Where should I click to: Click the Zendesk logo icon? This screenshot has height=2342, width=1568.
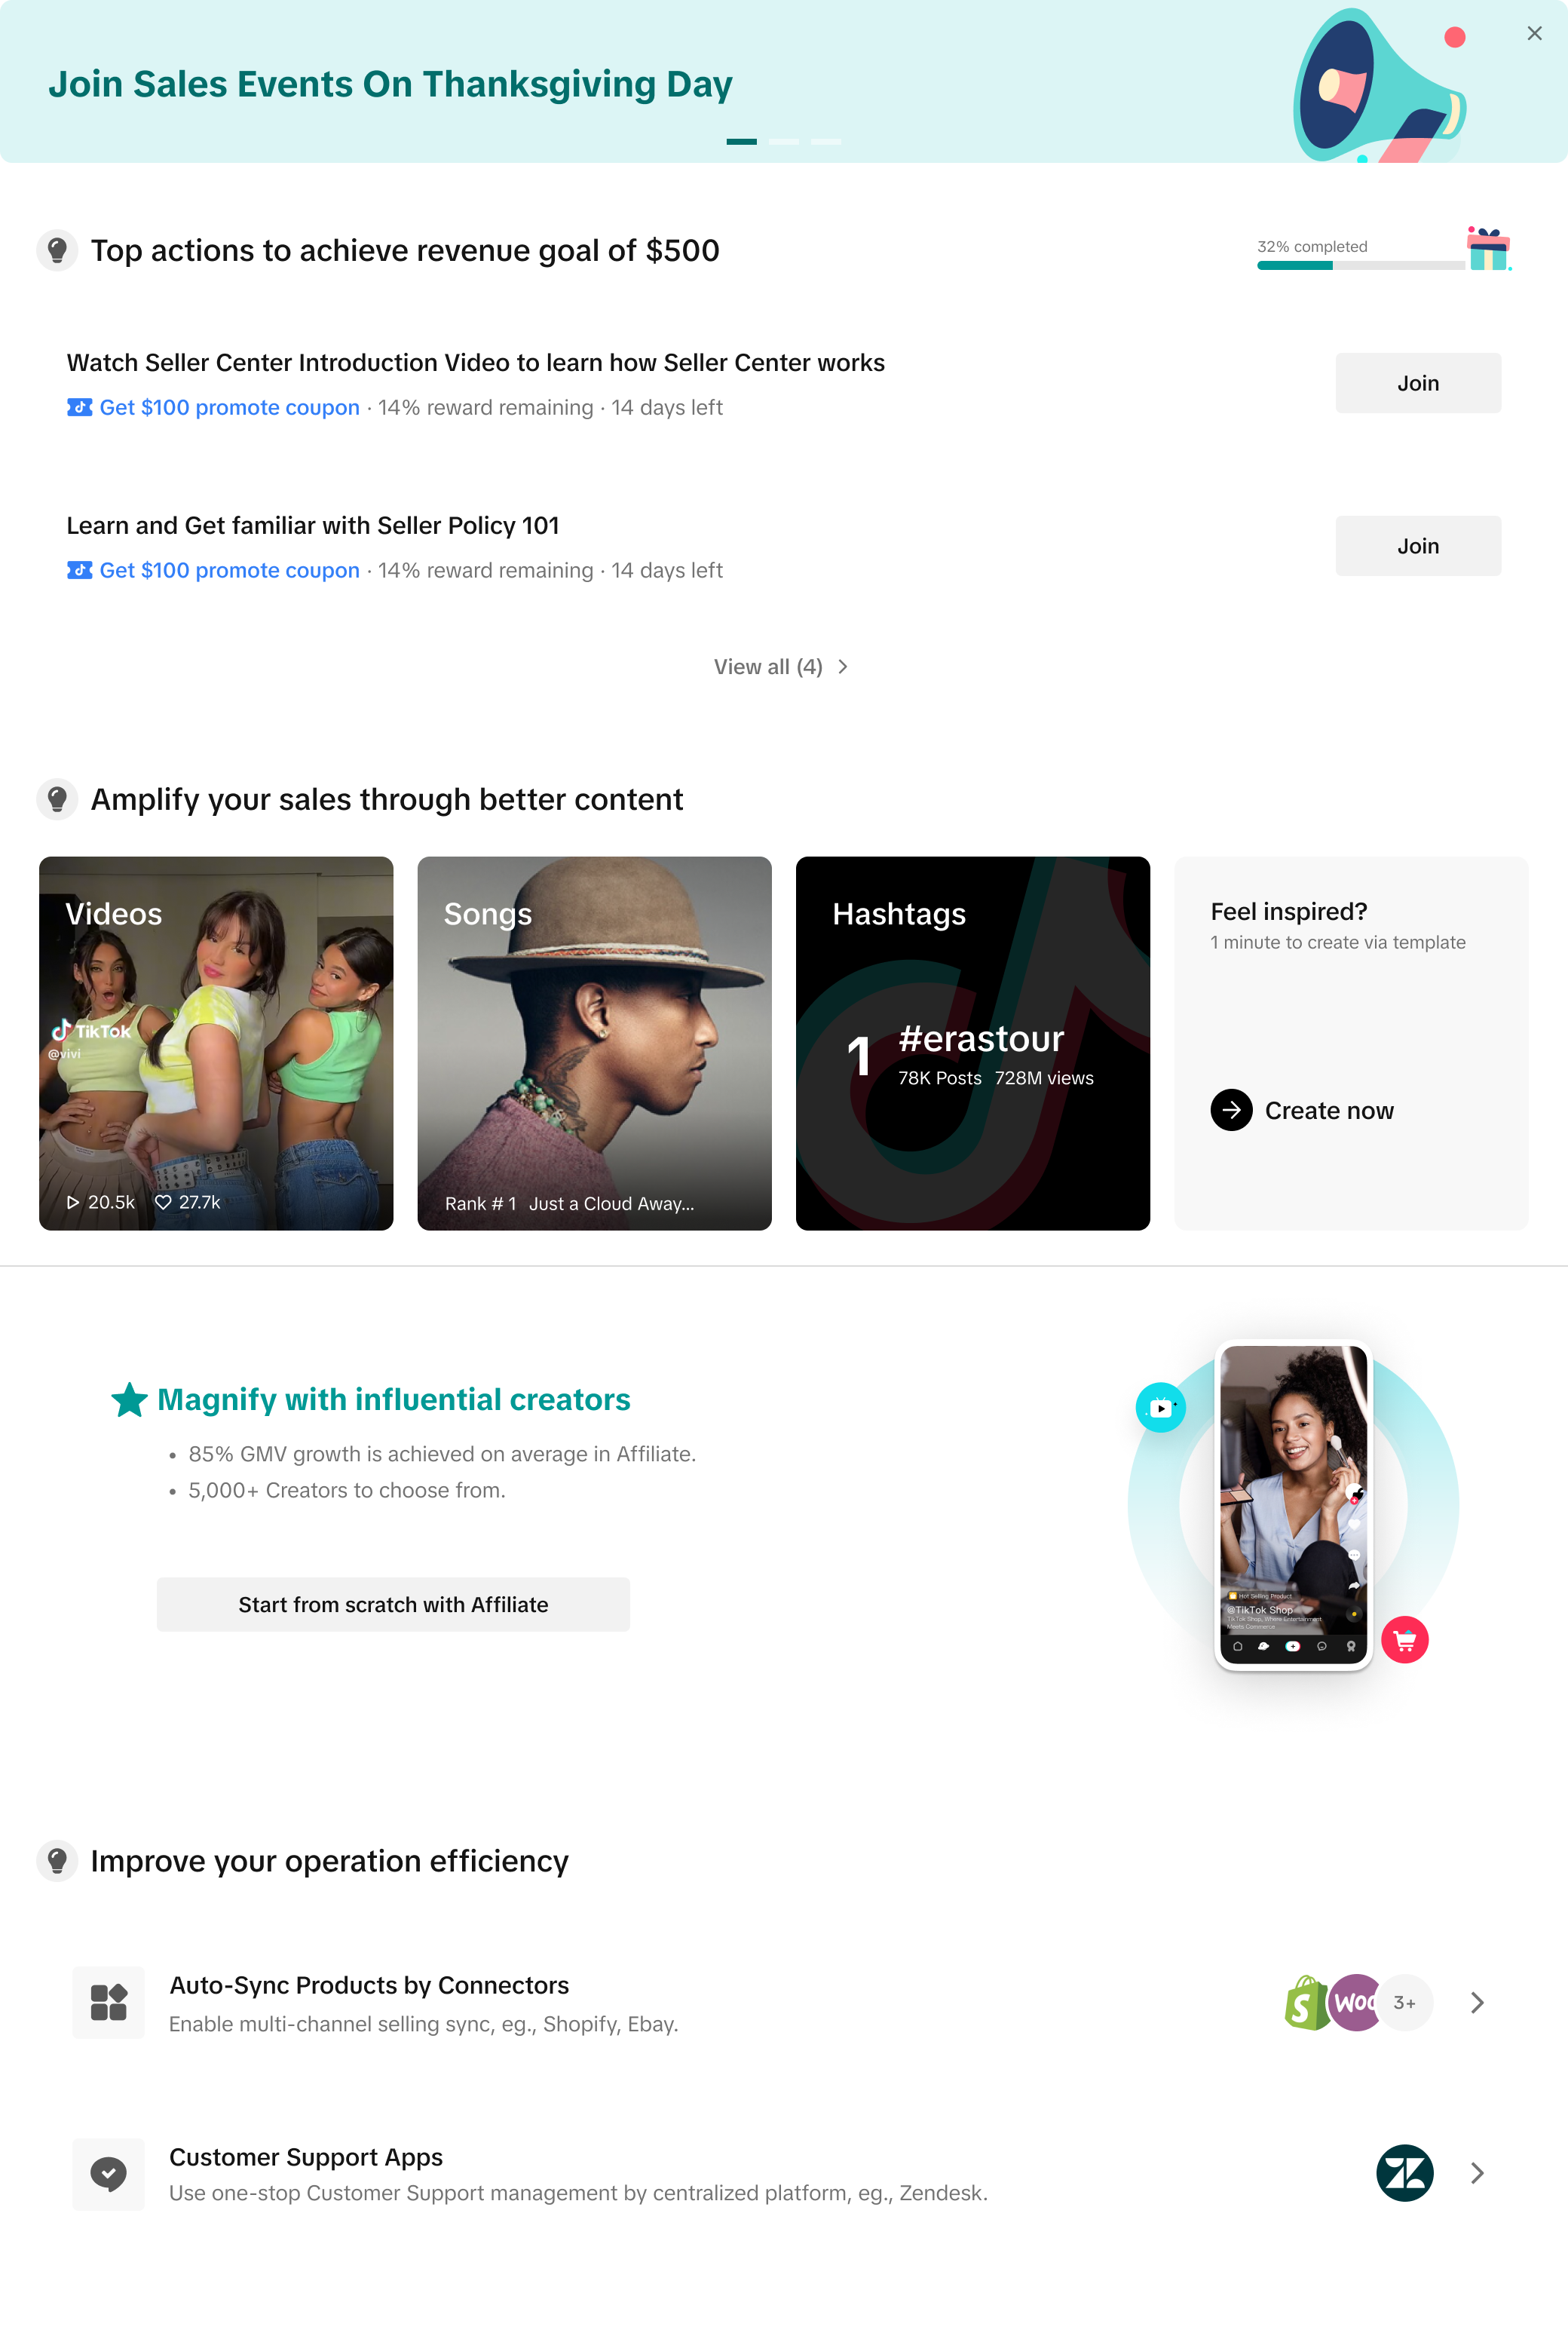click(x=1404, y=2173)
